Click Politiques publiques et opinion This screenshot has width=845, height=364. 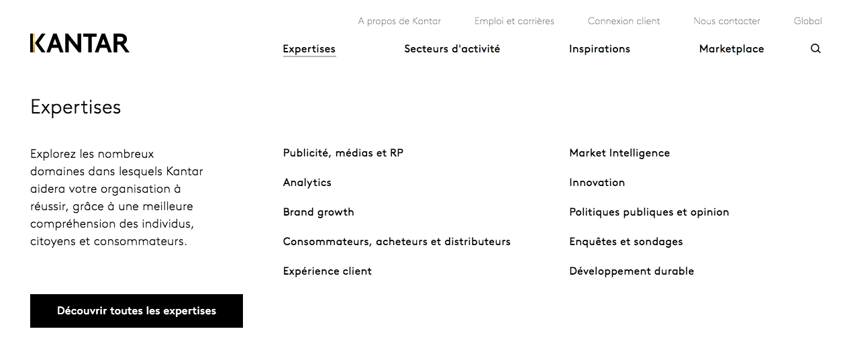(x=649, y=212)
